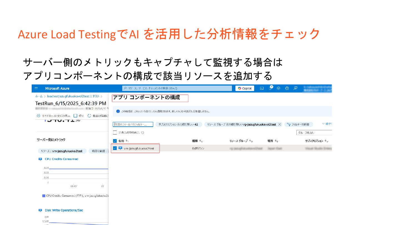The width and height of the screenshot is (400, 225).
Task: Open the help question mark icon
Action: pos(287,88)
